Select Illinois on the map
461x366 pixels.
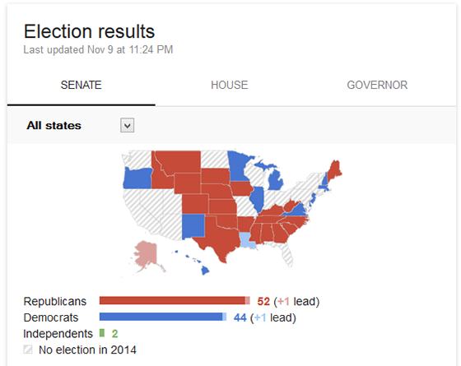[257, 198]
